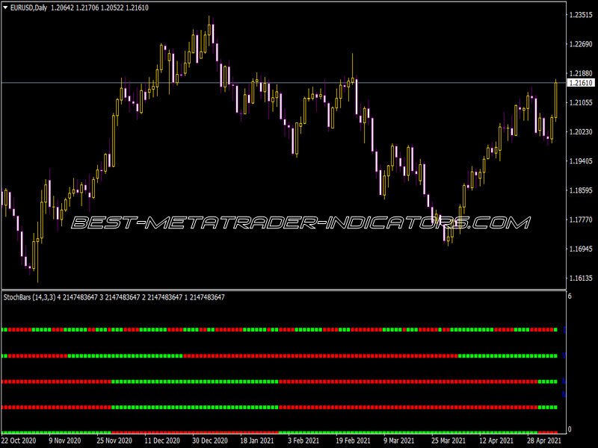Click price scale value 1.23515
This screenshot has width=598, height=448.
tap(581, 15)
